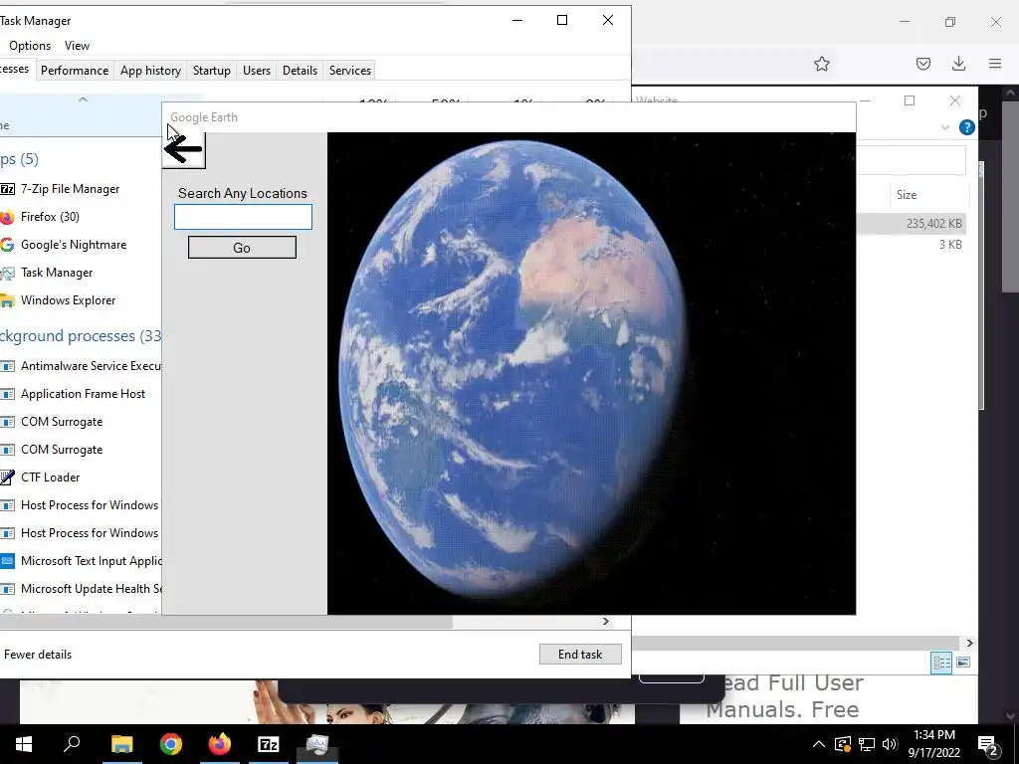Collapse column sort arrow above Name header

click(x=83, y=100)
